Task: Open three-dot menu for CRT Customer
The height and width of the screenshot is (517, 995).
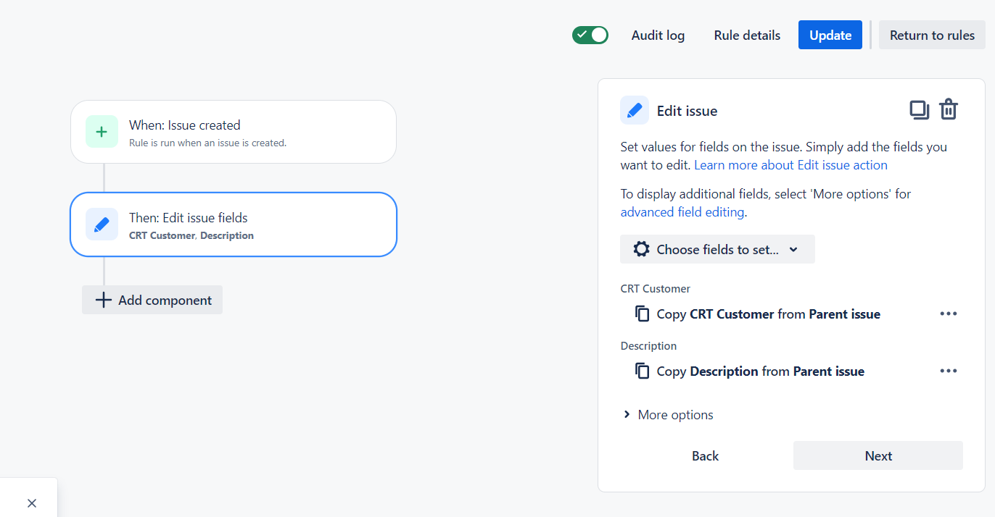Action: point(949,314)
